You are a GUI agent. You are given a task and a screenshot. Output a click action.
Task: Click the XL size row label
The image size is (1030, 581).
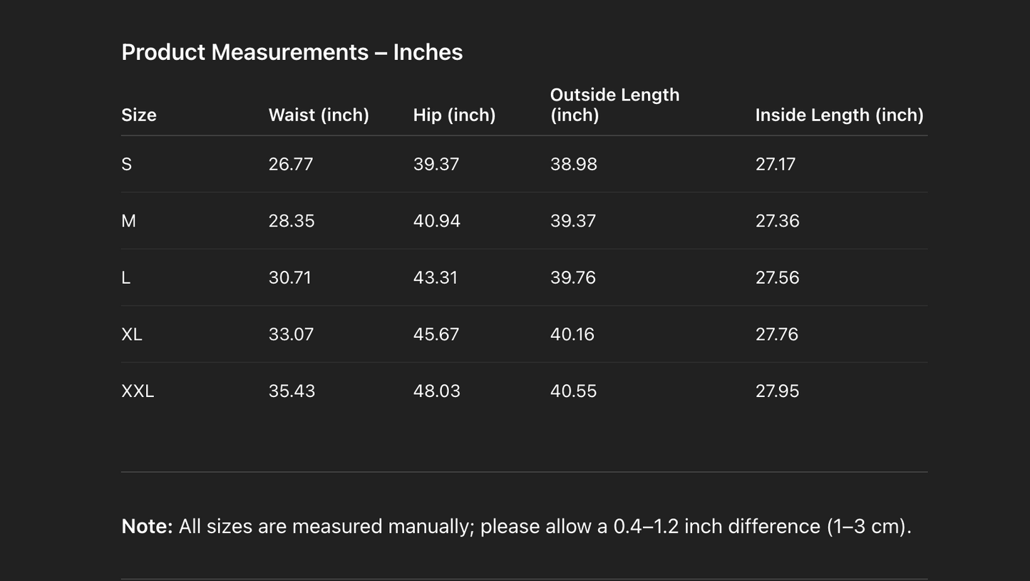click(x=132, y=334)
